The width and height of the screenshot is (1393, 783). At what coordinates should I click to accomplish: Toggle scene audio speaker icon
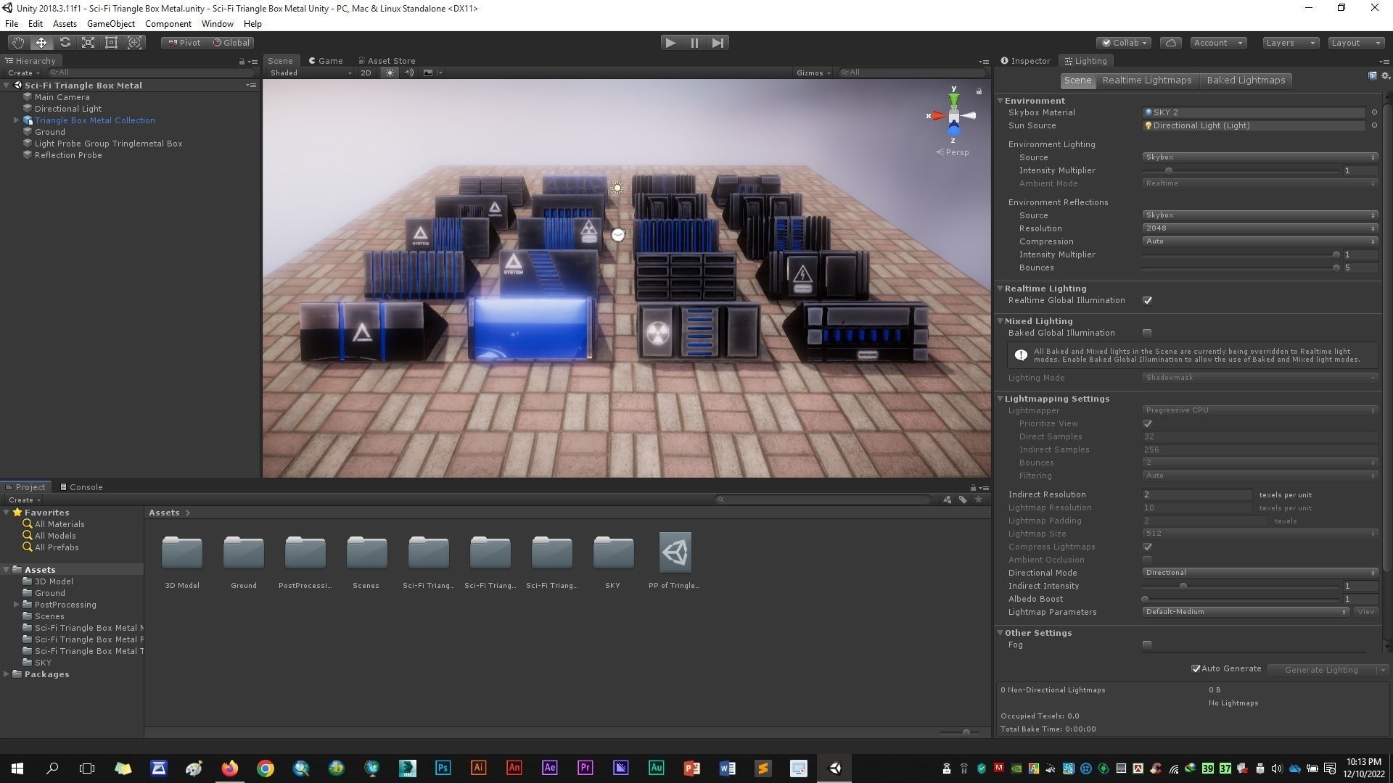pyautogui.click(x=408, y=72)
